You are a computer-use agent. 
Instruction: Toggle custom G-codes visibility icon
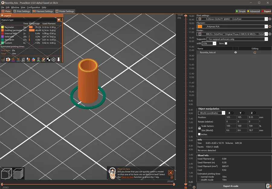[43, 60]
